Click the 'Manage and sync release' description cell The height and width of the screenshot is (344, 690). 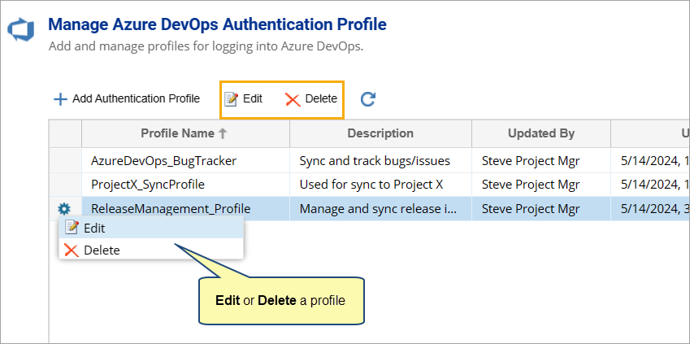coord(378,209)
